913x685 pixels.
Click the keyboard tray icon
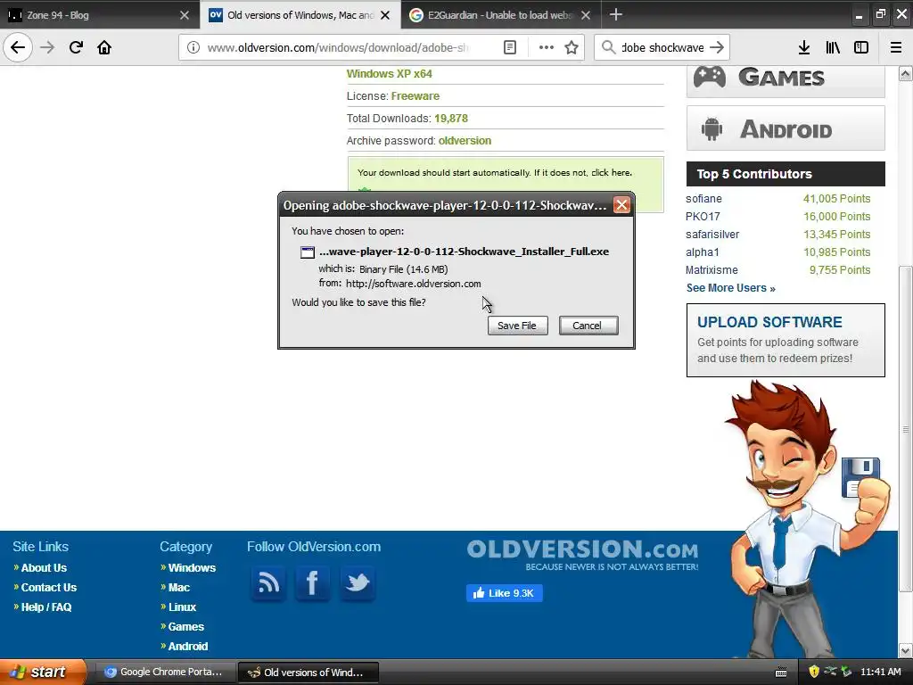pos(781,673)
